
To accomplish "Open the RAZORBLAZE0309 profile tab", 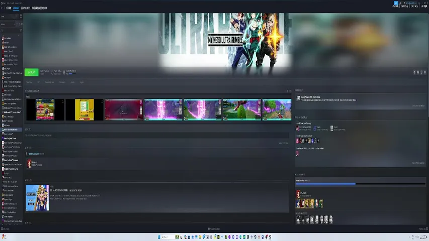I will (x=39, y=8).
